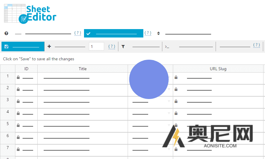Click the checkmark icon on the blue button
Screen dimensions: 265x159
[88, 34]
